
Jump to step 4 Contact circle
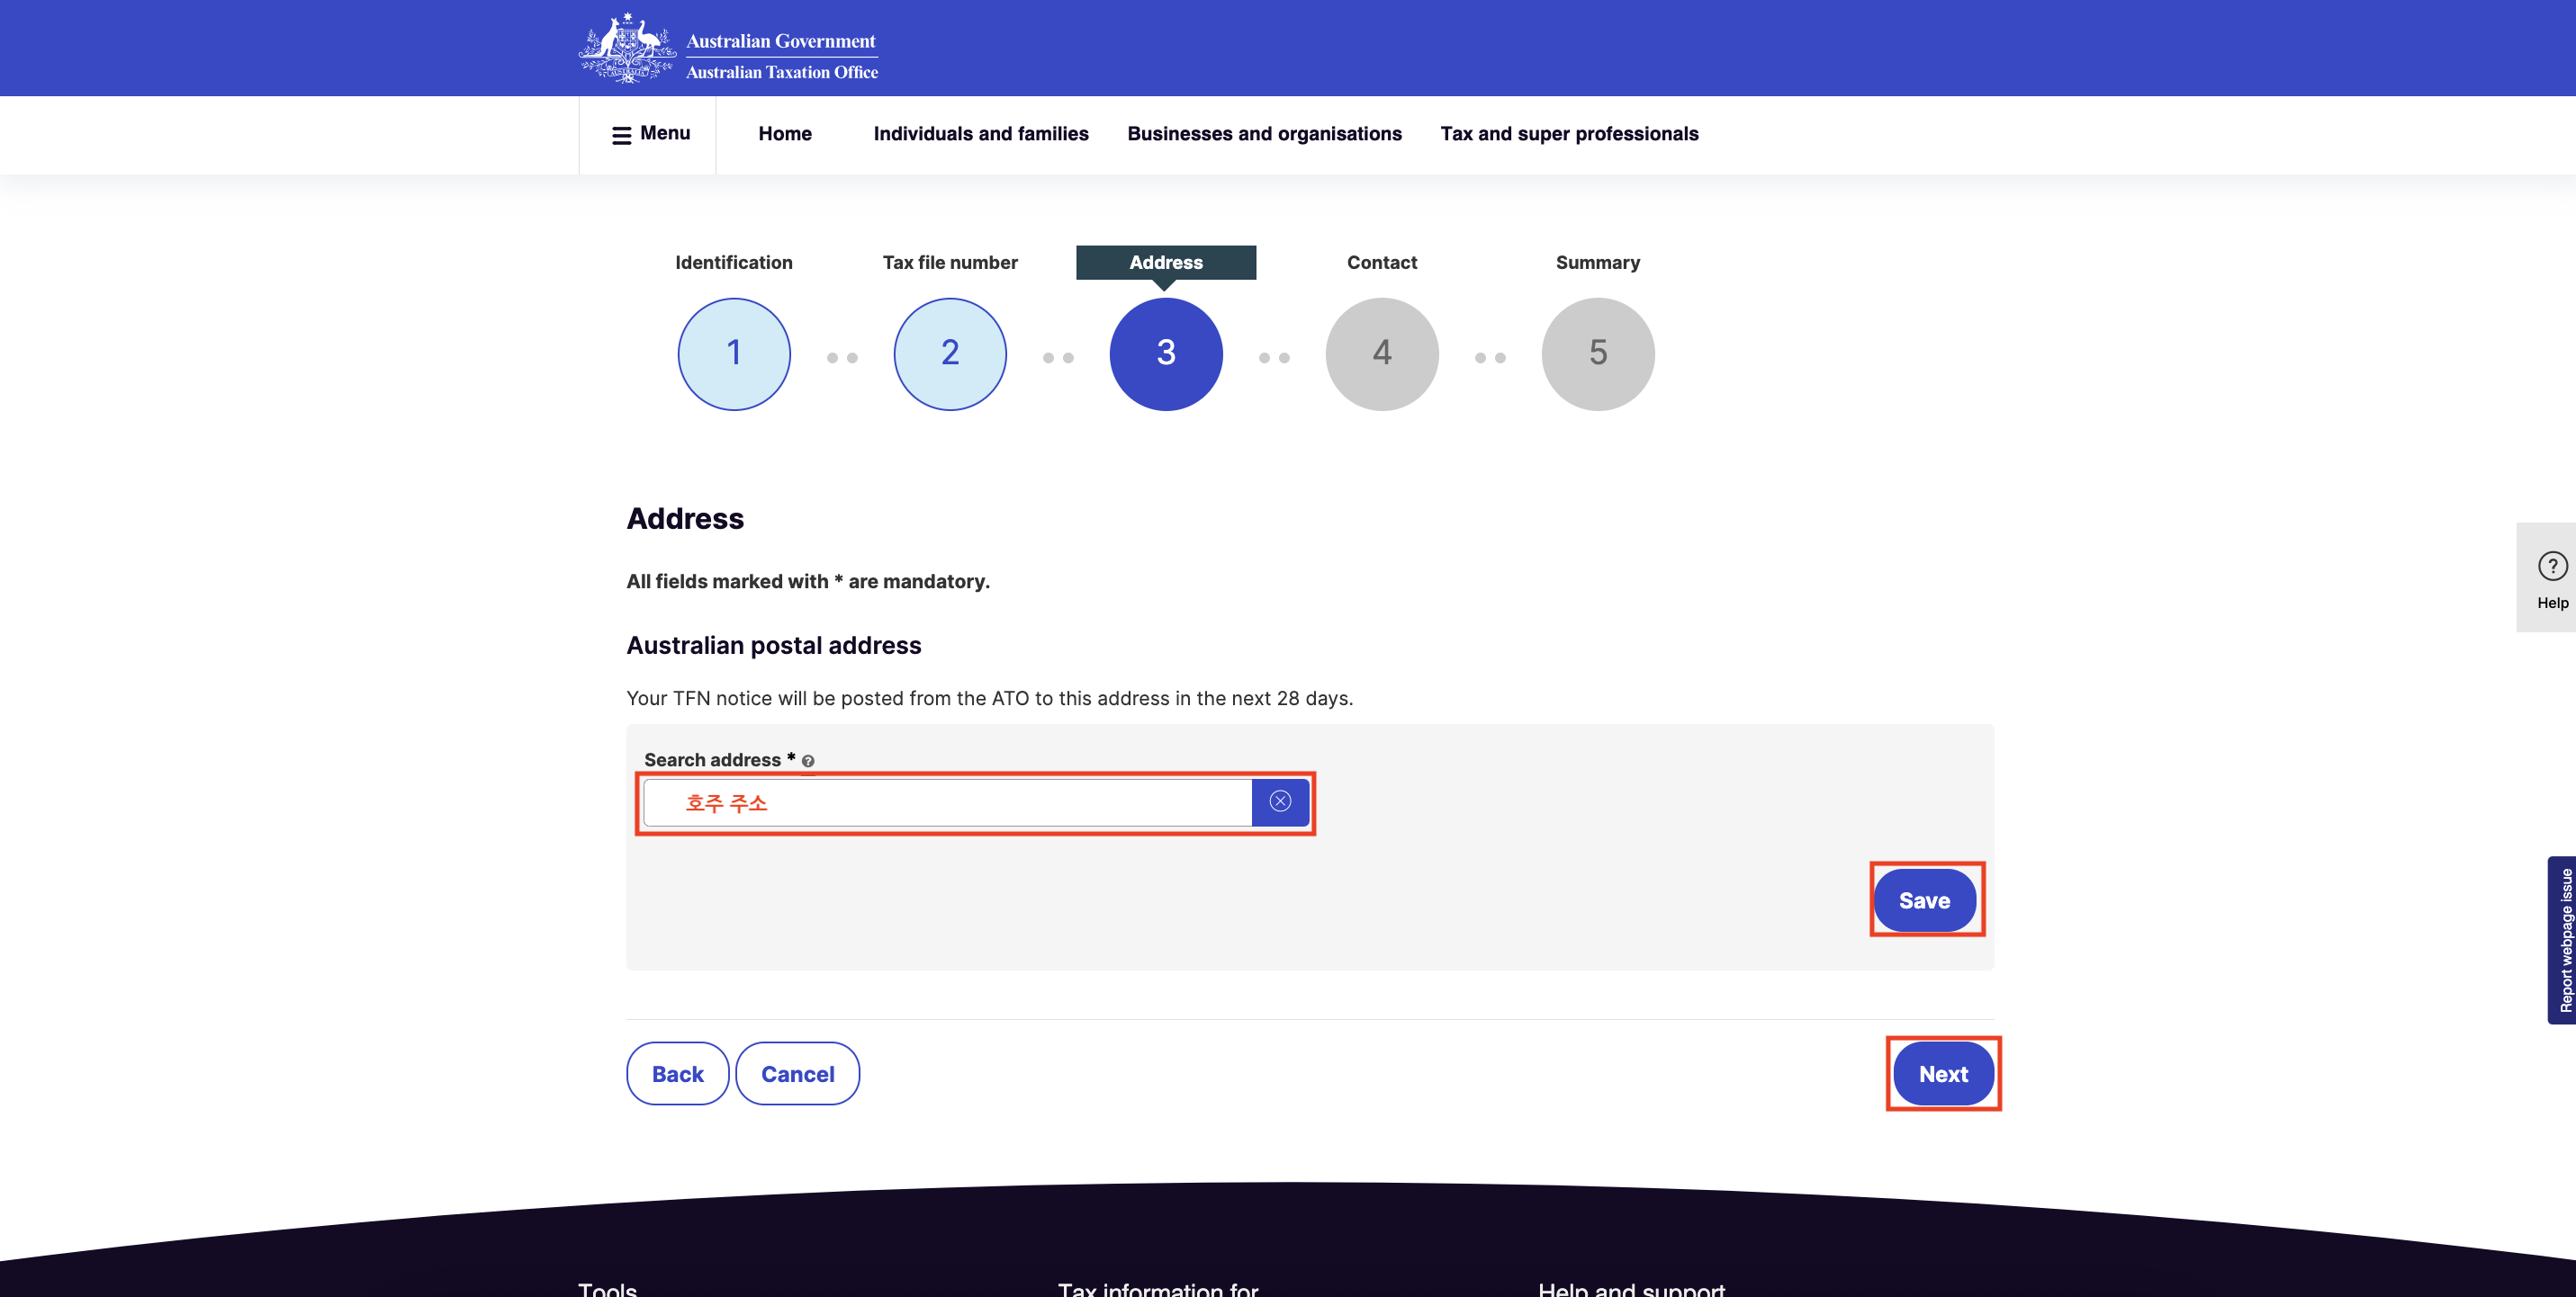click(1382, 353)
